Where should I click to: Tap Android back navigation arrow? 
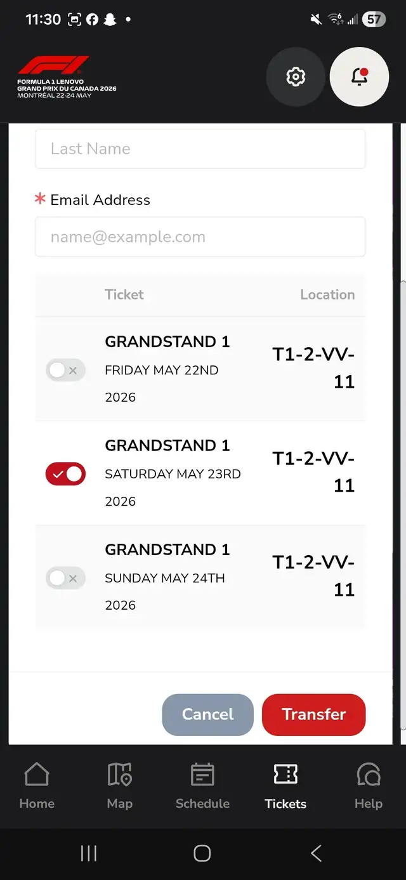(316, 853)
